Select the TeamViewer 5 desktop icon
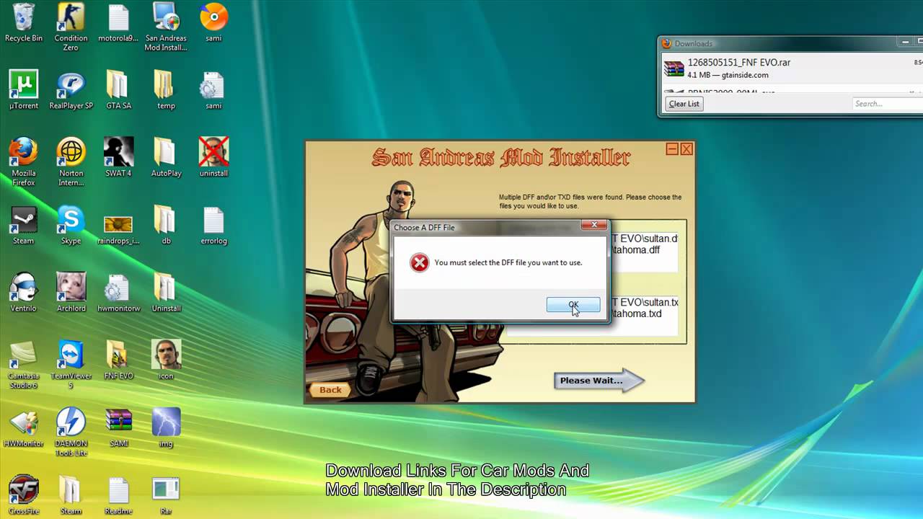The image size is (923, 519). (x=71, y=365)
